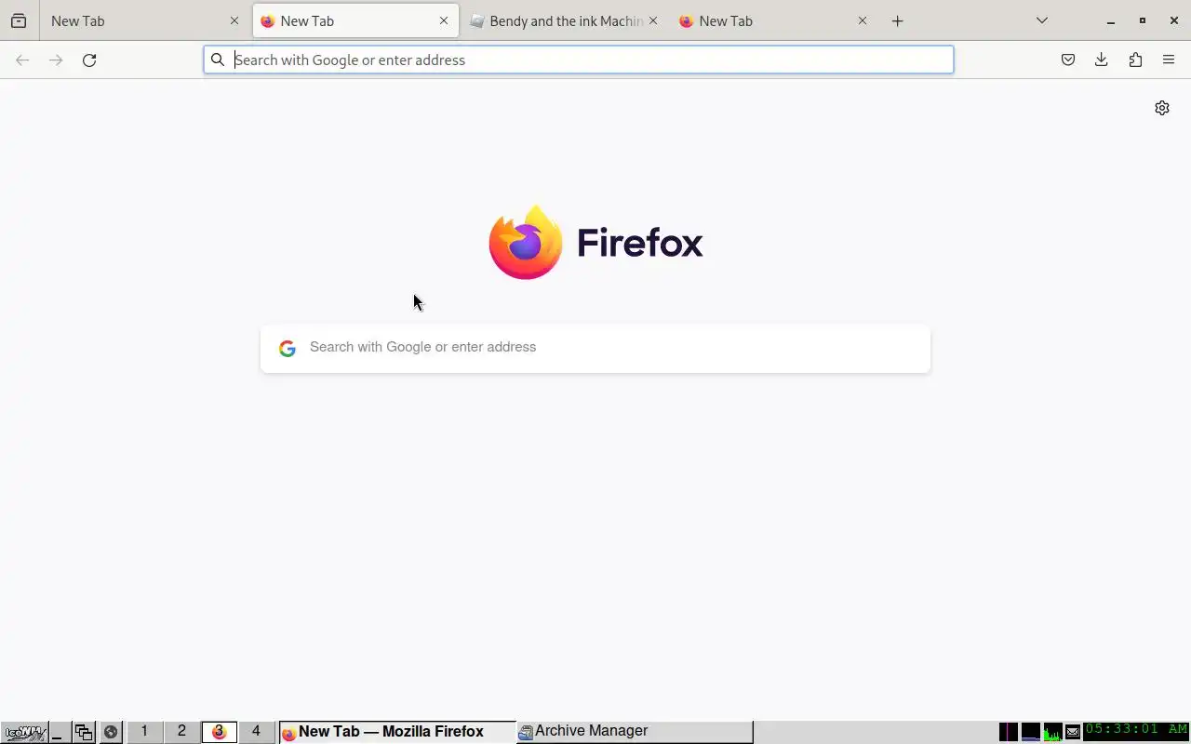The height and width of the screenshot is (744, 1191).
Task: Click the magnifier icon in address bar
Action: 218,60
